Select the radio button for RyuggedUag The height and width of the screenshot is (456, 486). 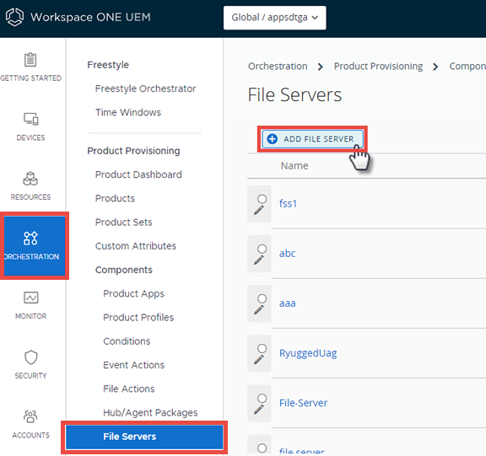coord(262,348)
